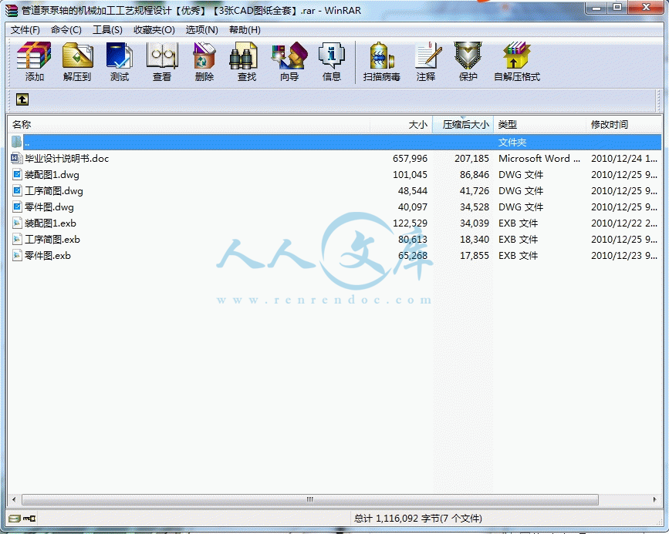Click the Word icon of 毕业设计说明书.doc
The width and height of the screenshot is (669, 534).
17,159
